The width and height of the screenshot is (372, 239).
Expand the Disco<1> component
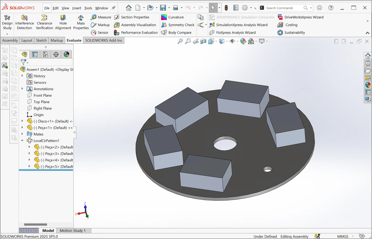point(22,121)
